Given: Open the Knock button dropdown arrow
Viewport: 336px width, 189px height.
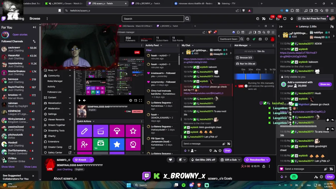Looking at the screenshot, I should (91, 160).
